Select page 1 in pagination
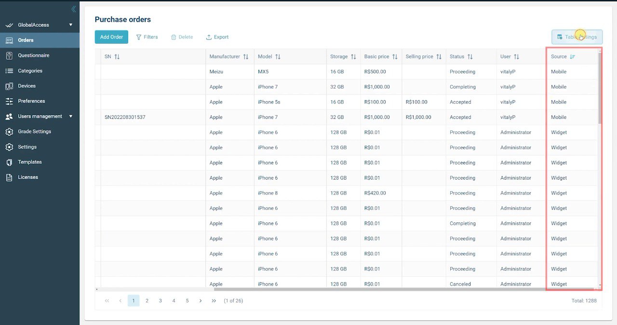Viewport: 617px width, 325px height. [x=134, y=301]
